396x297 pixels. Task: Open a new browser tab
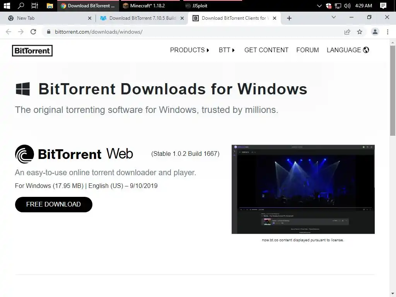tap(289, 18)
